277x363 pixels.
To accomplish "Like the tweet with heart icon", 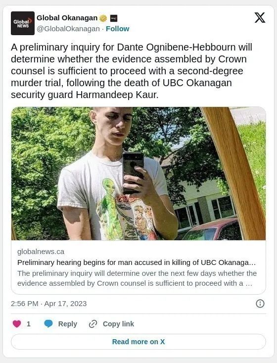I will tap(17, 324).
